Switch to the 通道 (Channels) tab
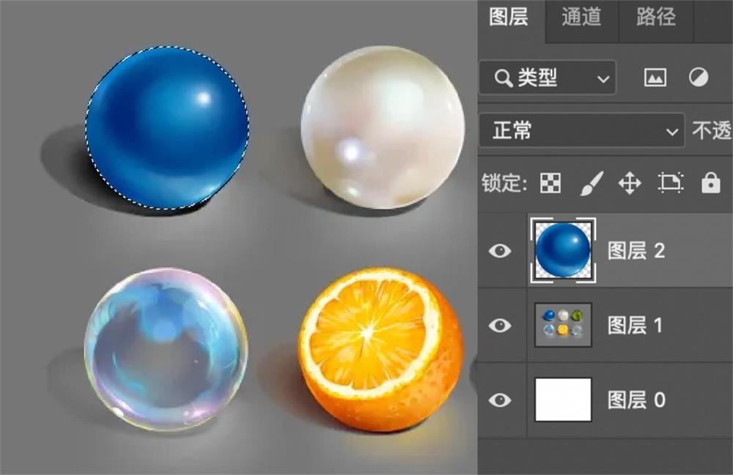Viewport: 733px width, 475px height. pos(581,18)
